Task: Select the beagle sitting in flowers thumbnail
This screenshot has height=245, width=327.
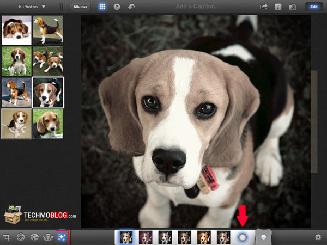Action: click(17, 61)
